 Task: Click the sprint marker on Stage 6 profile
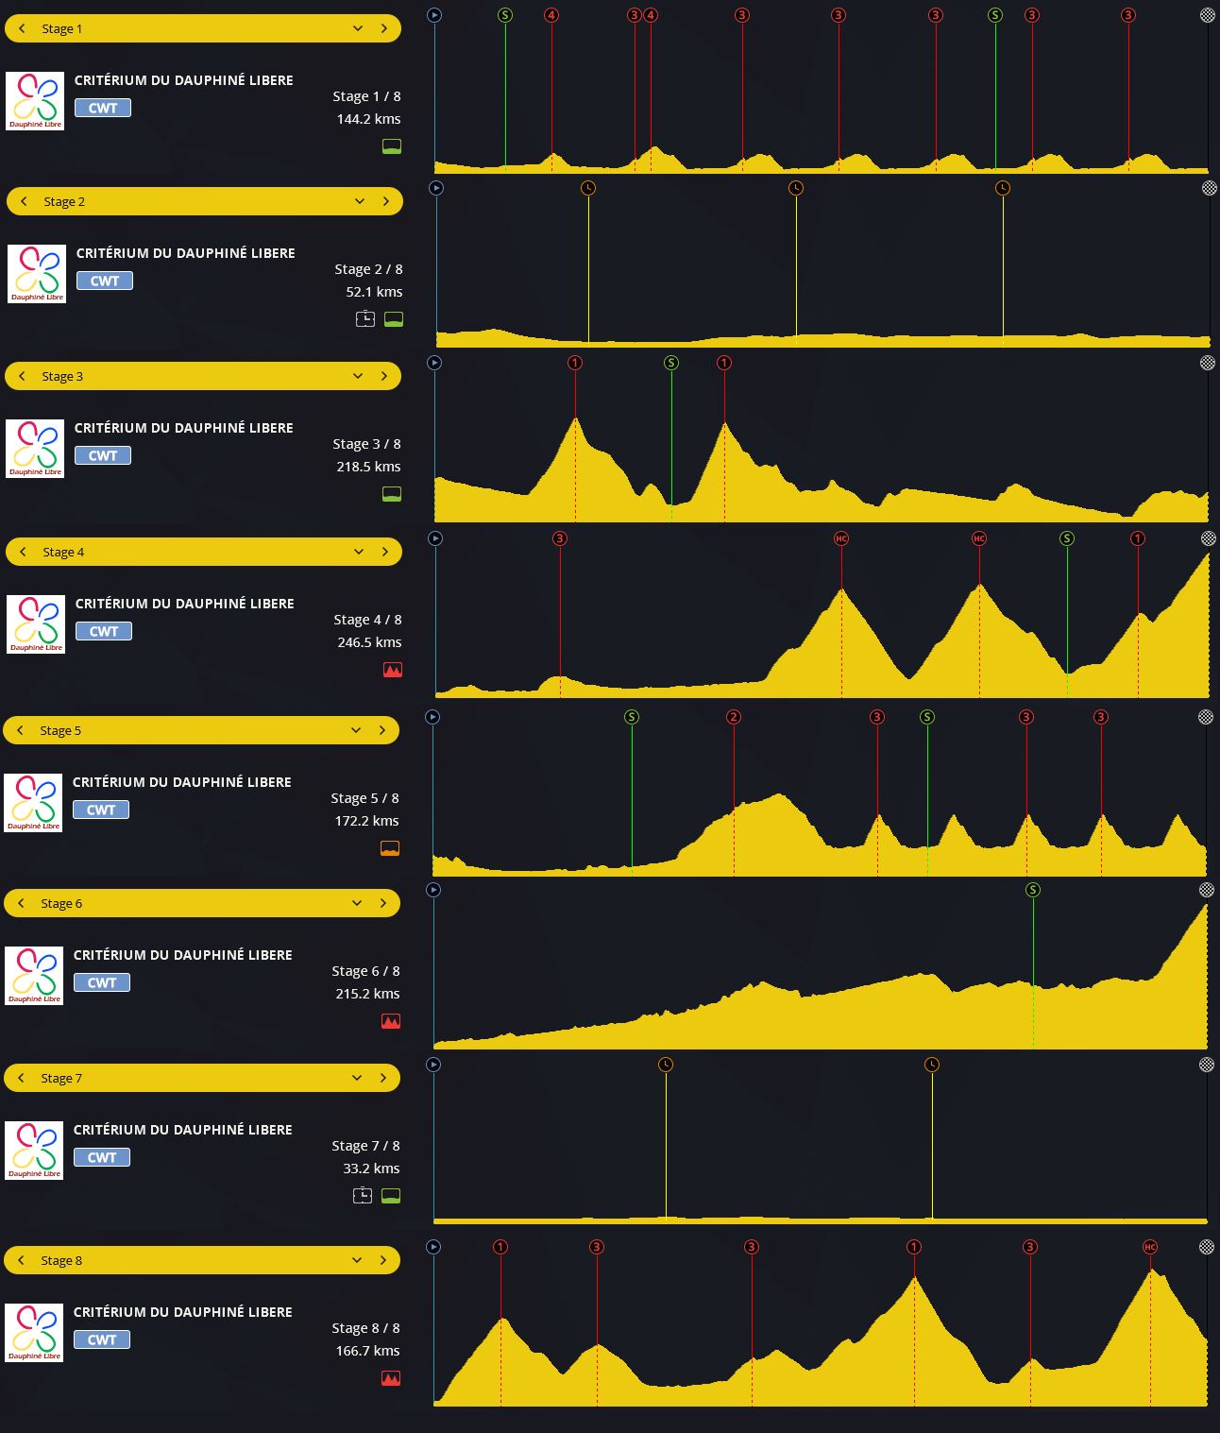tap(1033, 890)
